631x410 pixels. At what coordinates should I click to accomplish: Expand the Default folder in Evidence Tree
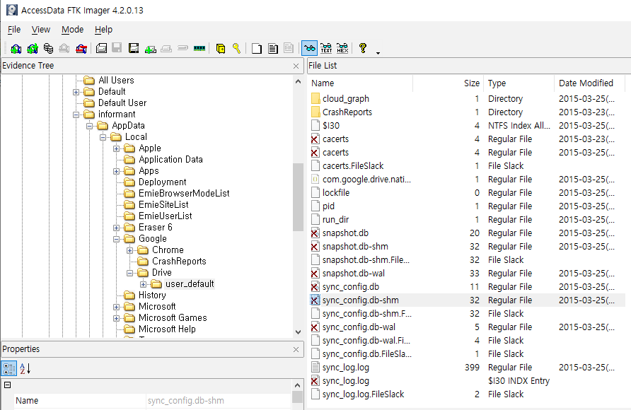(76, 92)
